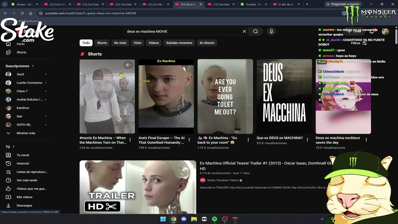Image resolution: width=398 pixels, height=224 pixels.
Task: Select the En directo filter chip
Action: click(207, 43)
